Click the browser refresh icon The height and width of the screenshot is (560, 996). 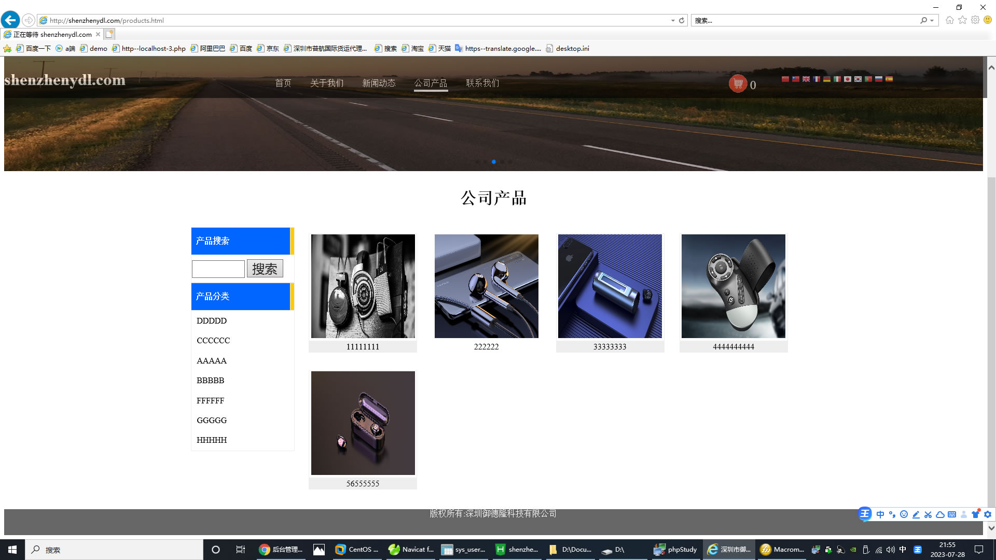[x=682, y=20]
